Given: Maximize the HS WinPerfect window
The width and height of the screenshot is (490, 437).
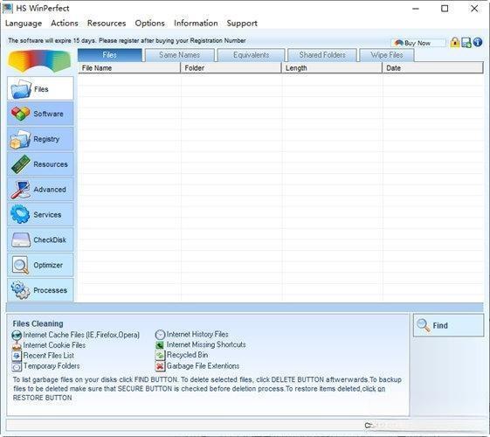Looking at the screenshot, I should coord(445,9).
